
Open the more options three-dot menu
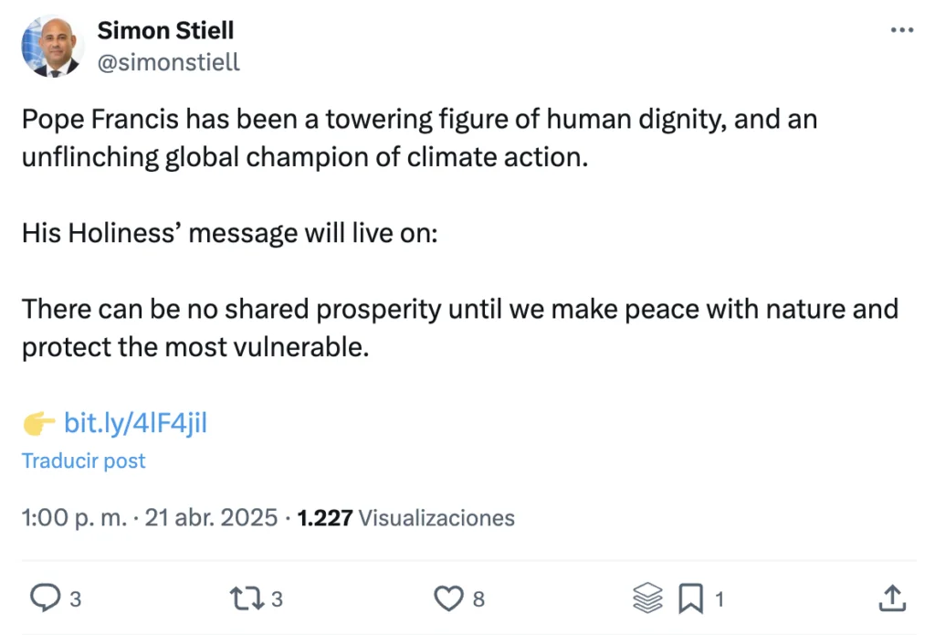click(900, 30)
